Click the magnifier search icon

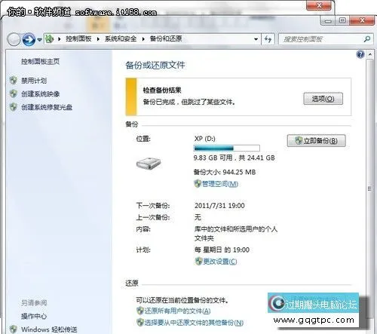[367, 39]
